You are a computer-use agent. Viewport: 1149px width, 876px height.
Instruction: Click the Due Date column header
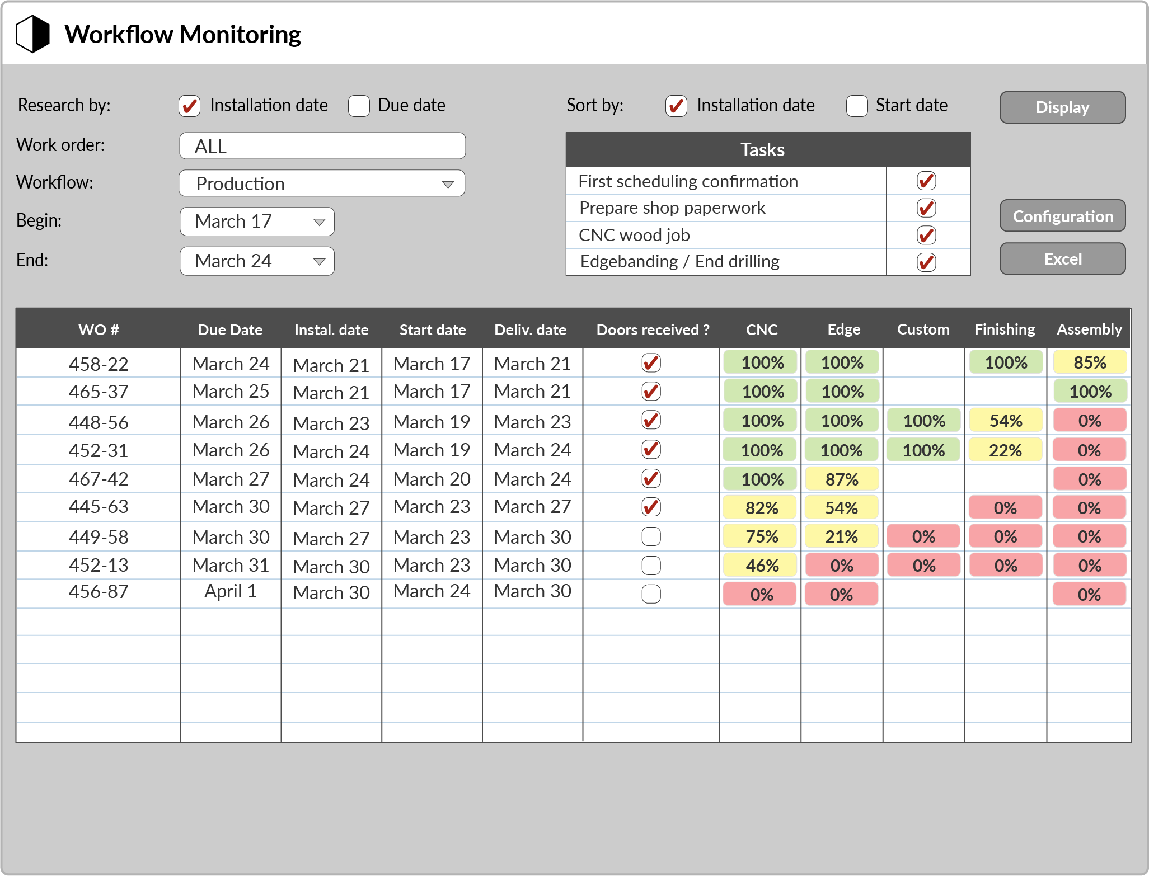coord(230,329)
